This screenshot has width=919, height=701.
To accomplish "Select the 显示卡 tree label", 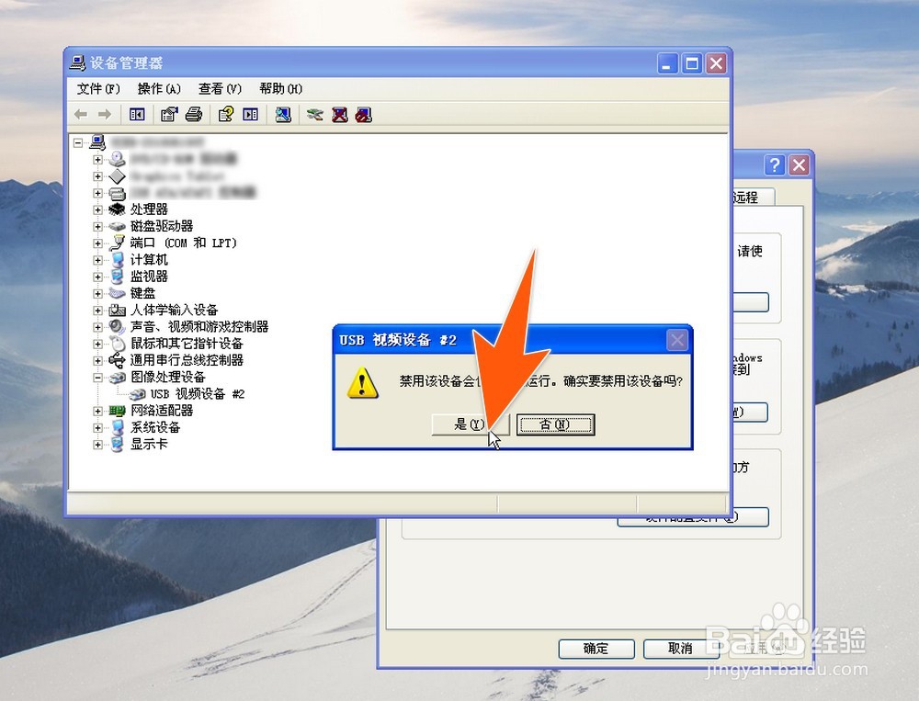I will click(149, 445).
